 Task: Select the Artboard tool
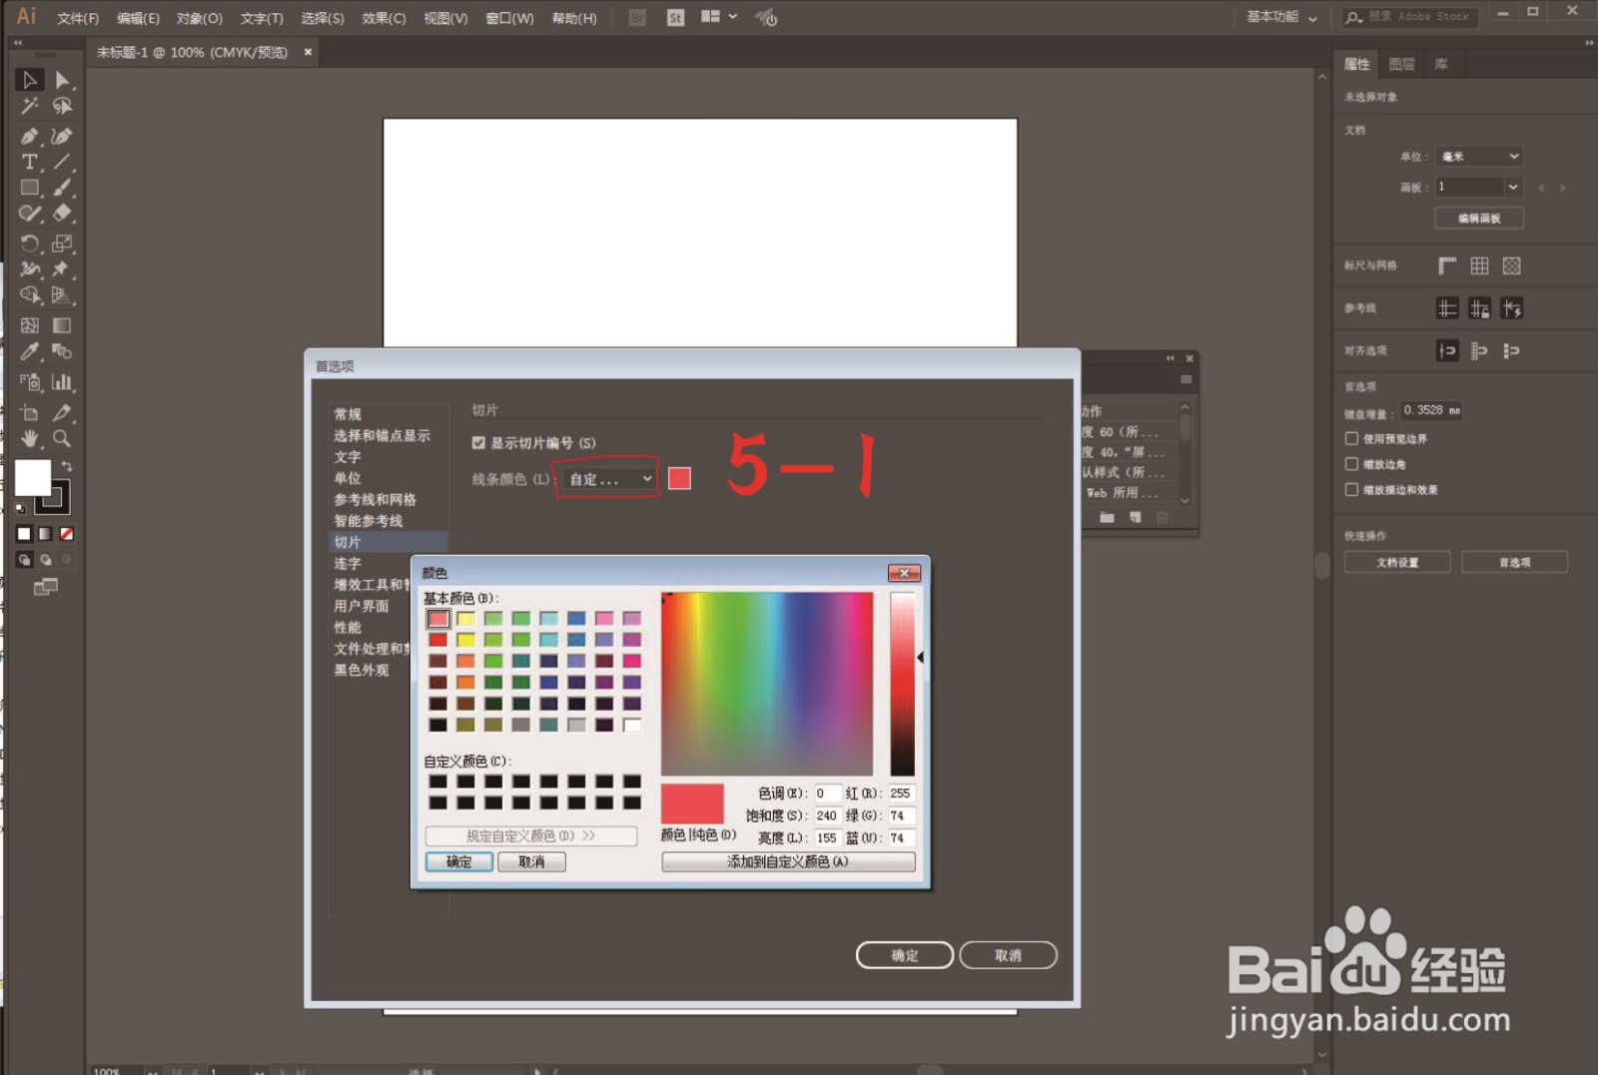pos(29,412)
